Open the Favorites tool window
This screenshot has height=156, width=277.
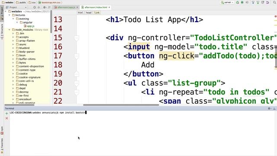(2, 146)
